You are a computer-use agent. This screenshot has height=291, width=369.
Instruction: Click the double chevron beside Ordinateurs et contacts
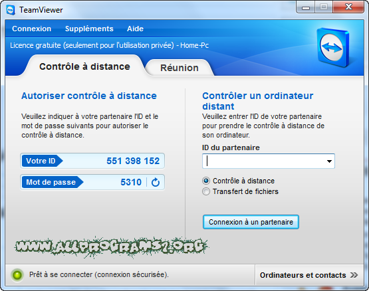tap(354, 275)
